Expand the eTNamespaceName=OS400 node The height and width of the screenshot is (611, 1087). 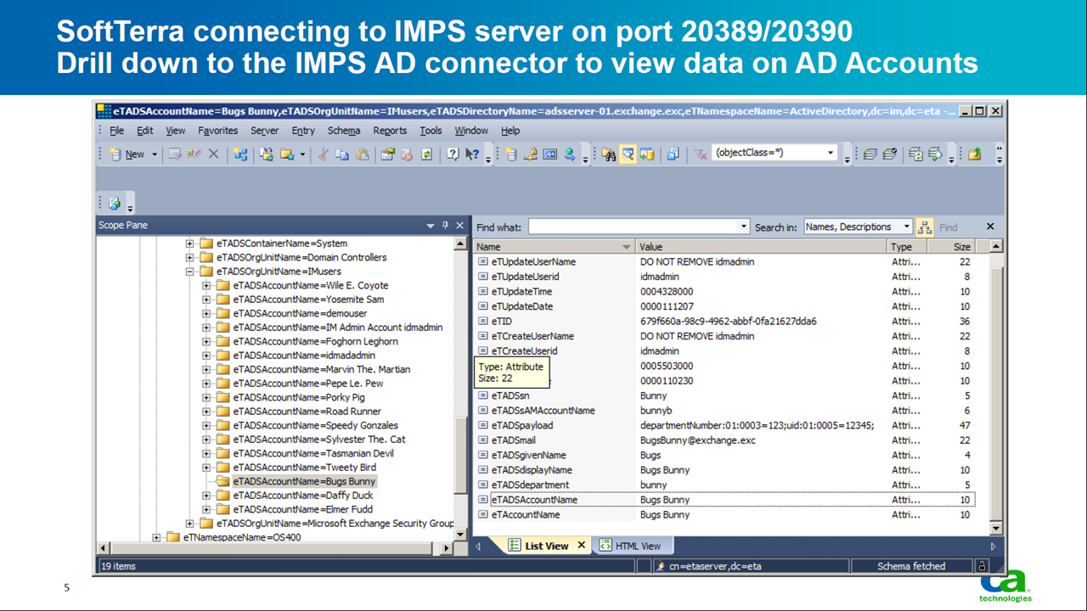pos(156,537)
